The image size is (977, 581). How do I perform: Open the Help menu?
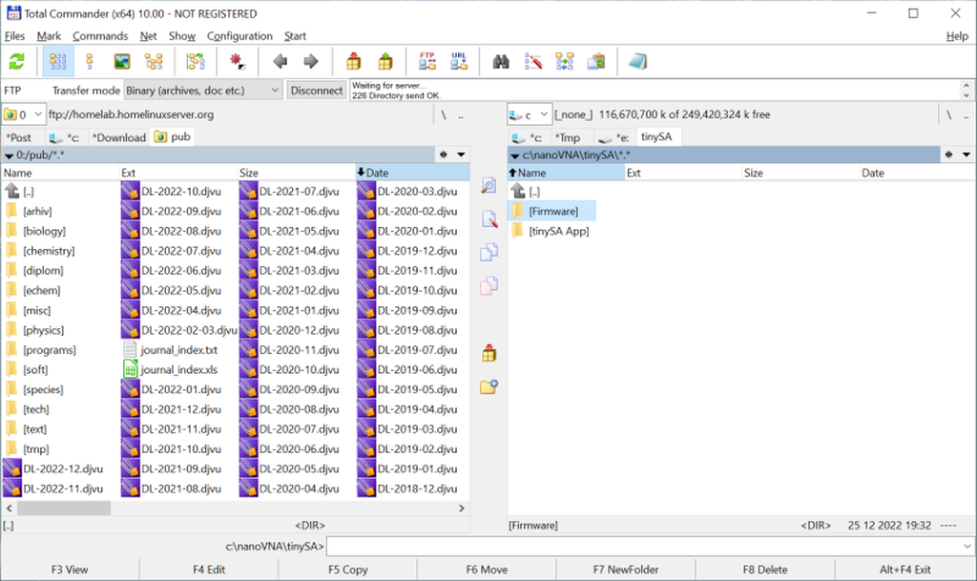[957, 36]
